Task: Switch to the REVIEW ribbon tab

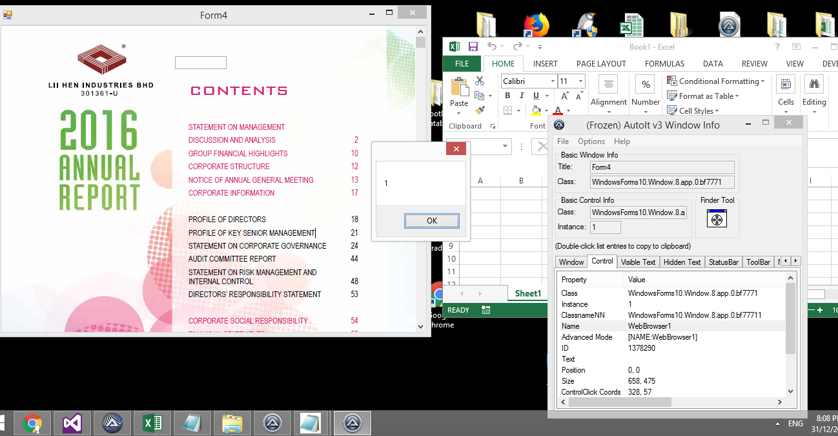Action: click(754, 64)
